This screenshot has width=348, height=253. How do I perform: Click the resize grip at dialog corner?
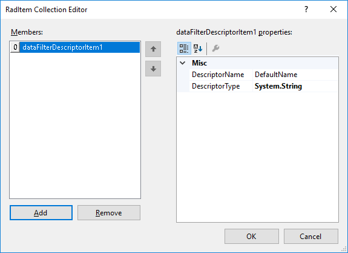tap(344, 249)
